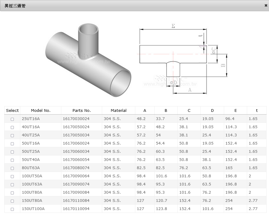Click parts number 16170030024
269x214 pixels.
[76, 119]
